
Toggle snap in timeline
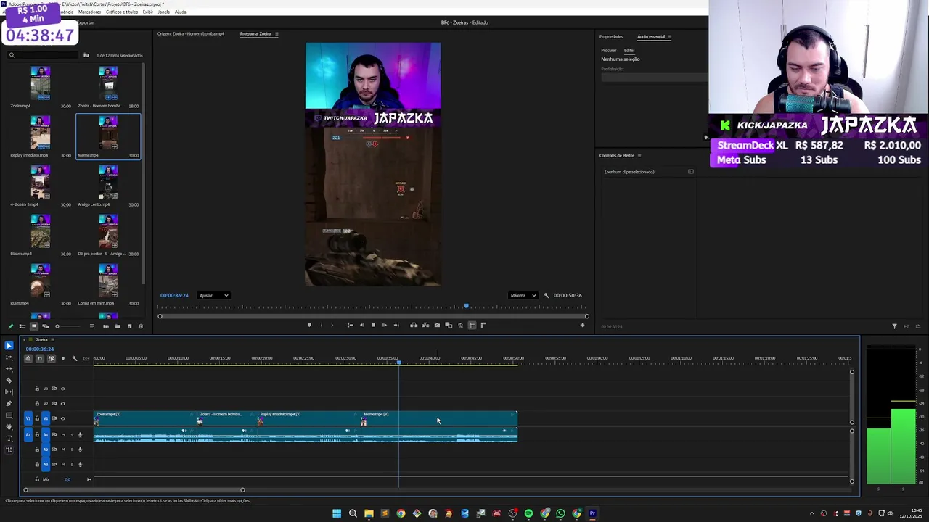[x=39, y=358]
